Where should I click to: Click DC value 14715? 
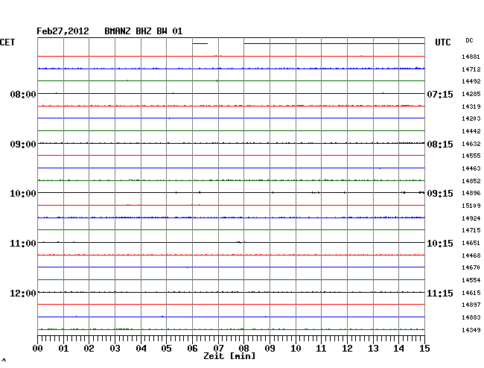click(471, 230)
